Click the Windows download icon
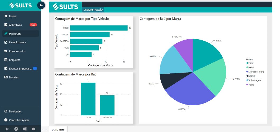 (x=25, y=129)
